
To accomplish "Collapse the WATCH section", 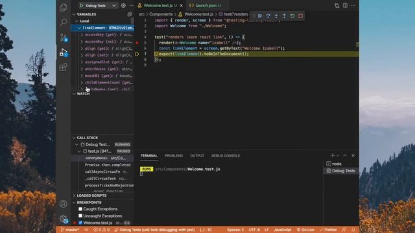I will point(74,94).
